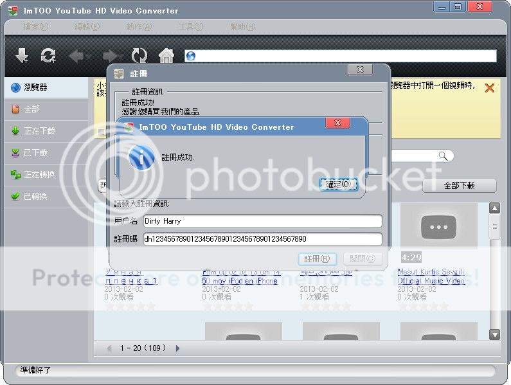Click the scroll up arrow of video list

pos(494,208)
